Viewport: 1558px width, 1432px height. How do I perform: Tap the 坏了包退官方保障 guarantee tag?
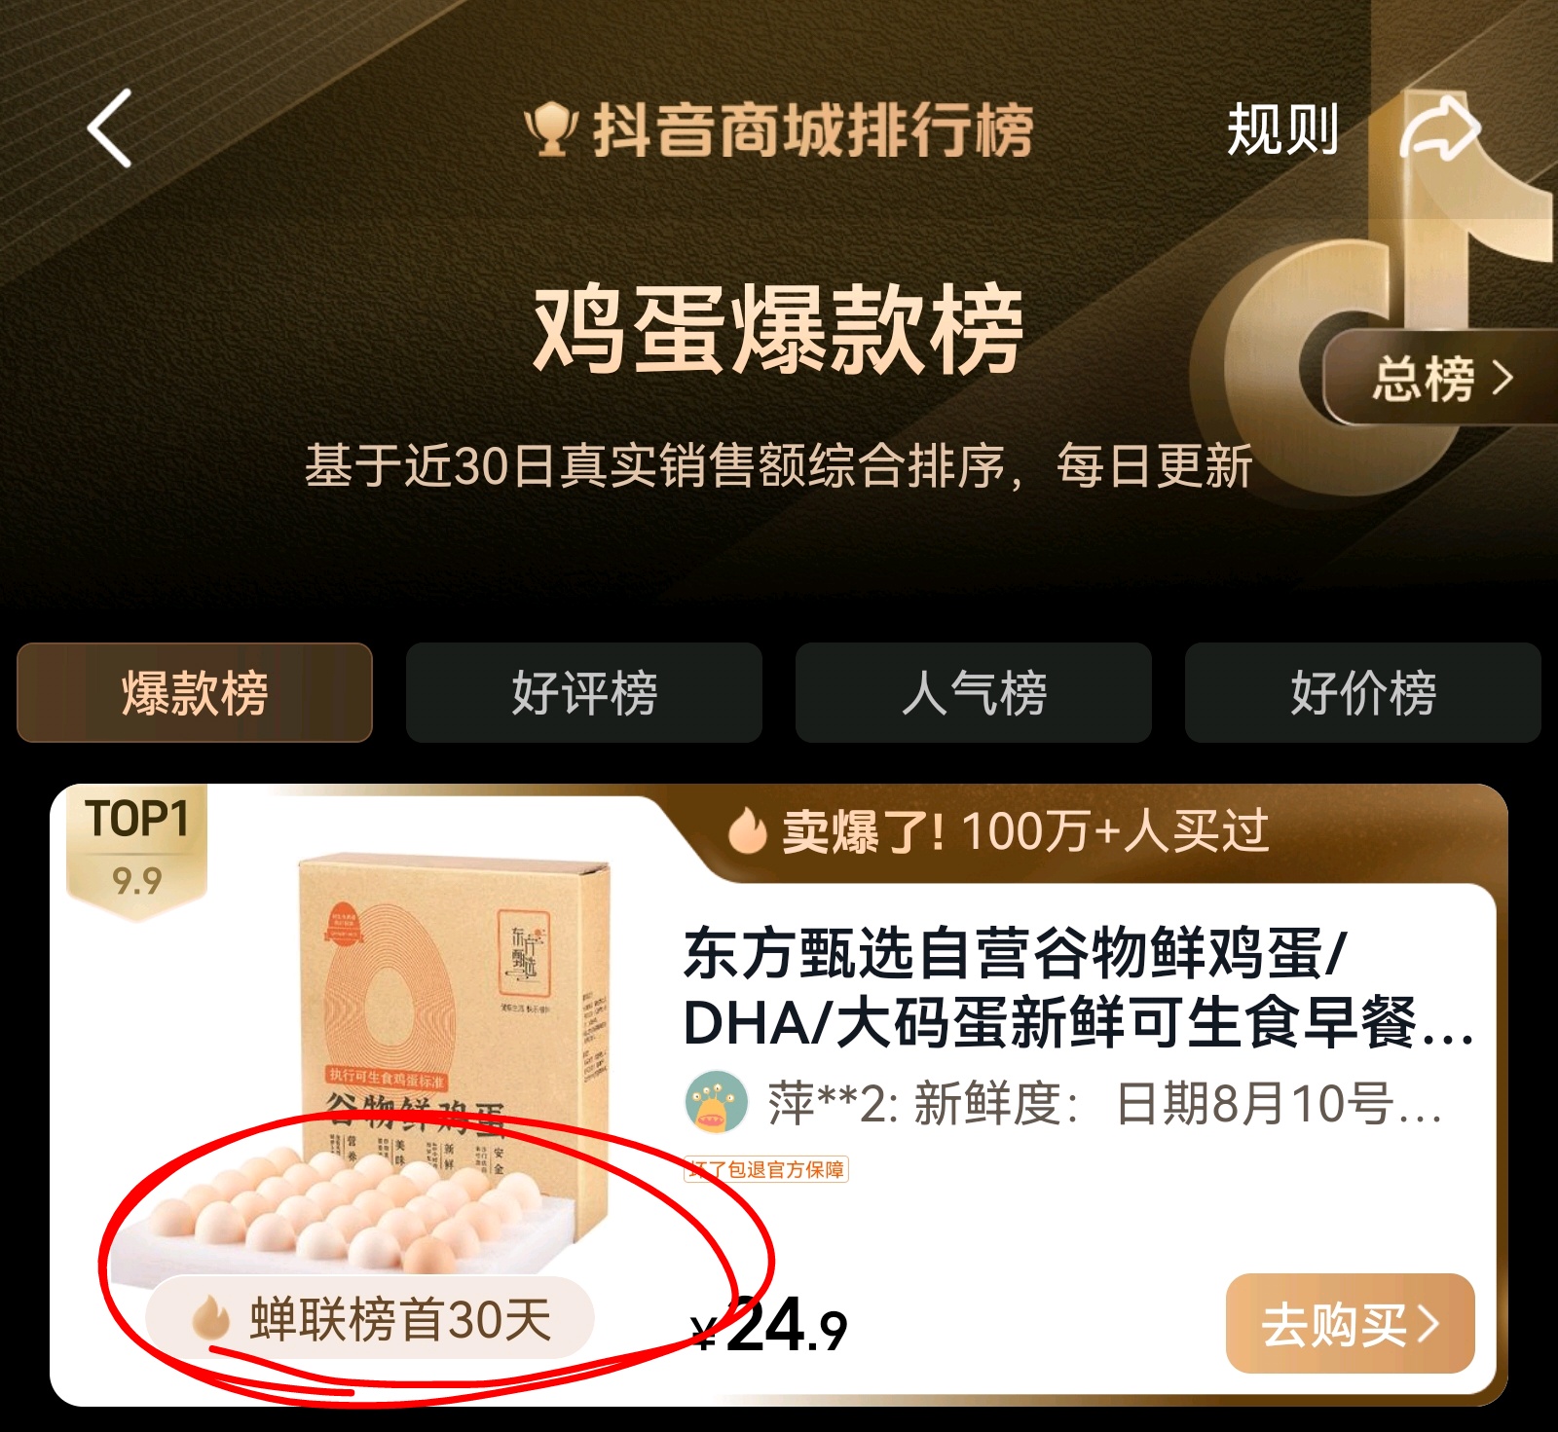coord(766,1169)
